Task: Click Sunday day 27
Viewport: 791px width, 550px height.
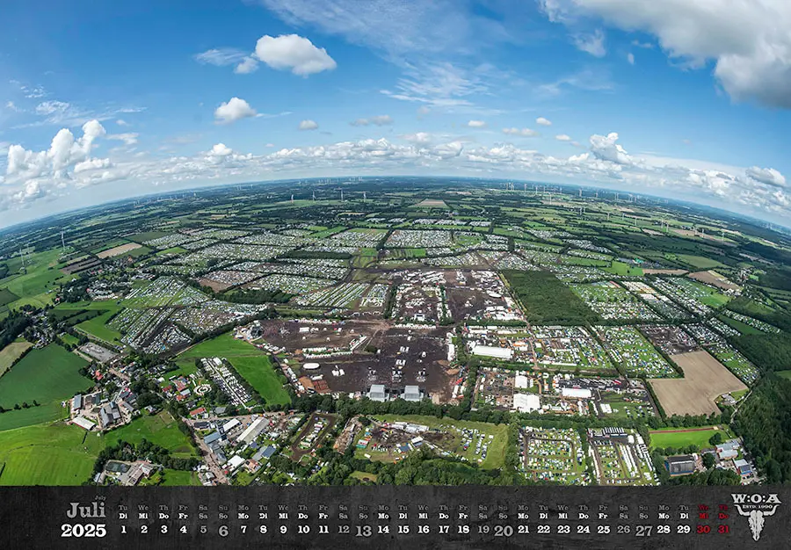Action: coord(643,531)
